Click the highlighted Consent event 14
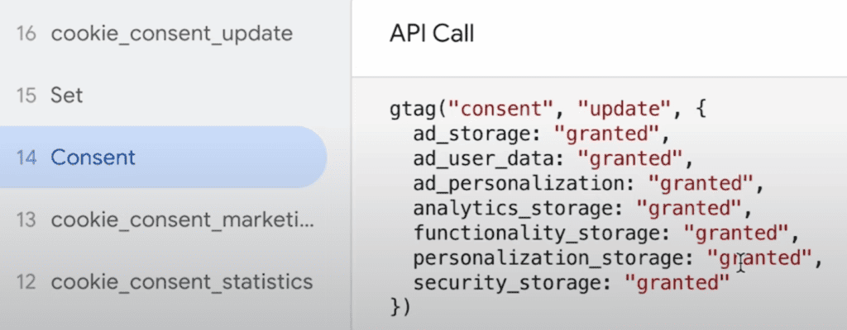Image resolution: width=847 pixels, height=330 pixels. click(93, 157)
